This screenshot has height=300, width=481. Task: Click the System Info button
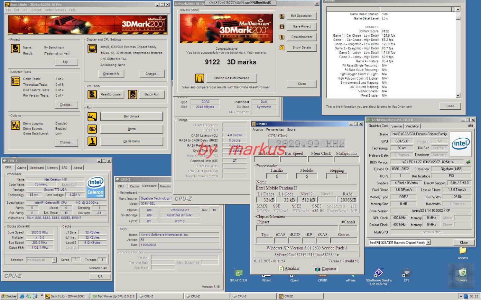coord(111,74)
